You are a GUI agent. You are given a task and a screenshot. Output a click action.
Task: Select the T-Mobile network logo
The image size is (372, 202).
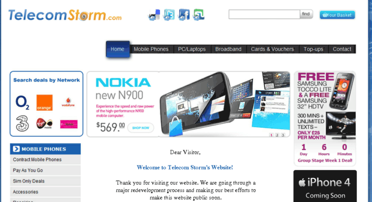pyautogui.click(x=69, y=124)
